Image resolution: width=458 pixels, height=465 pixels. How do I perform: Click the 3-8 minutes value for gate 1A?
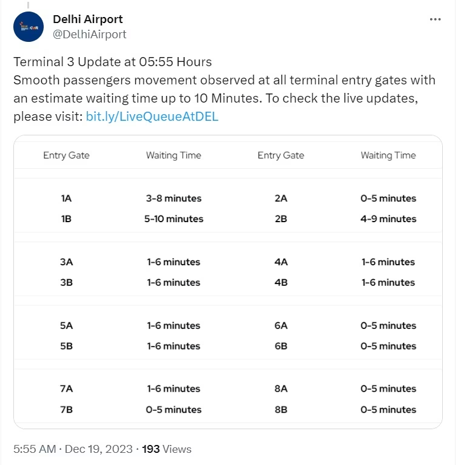pos(173,199)
